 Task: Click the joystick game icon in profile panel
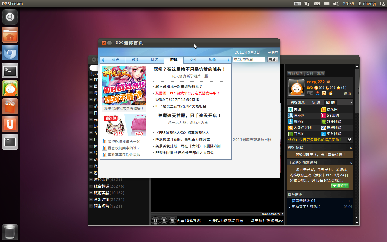(x=317, y=93)
